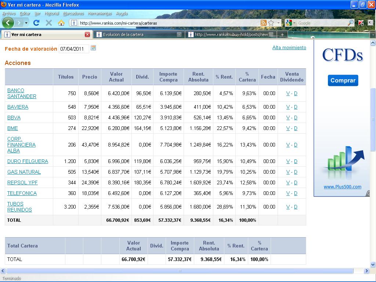
Task: Open the list all tabs dropdown
Action: click(373, 35)
